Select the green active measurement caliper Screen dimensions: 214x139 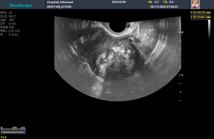pyautogui.click(x=125, y=78)
